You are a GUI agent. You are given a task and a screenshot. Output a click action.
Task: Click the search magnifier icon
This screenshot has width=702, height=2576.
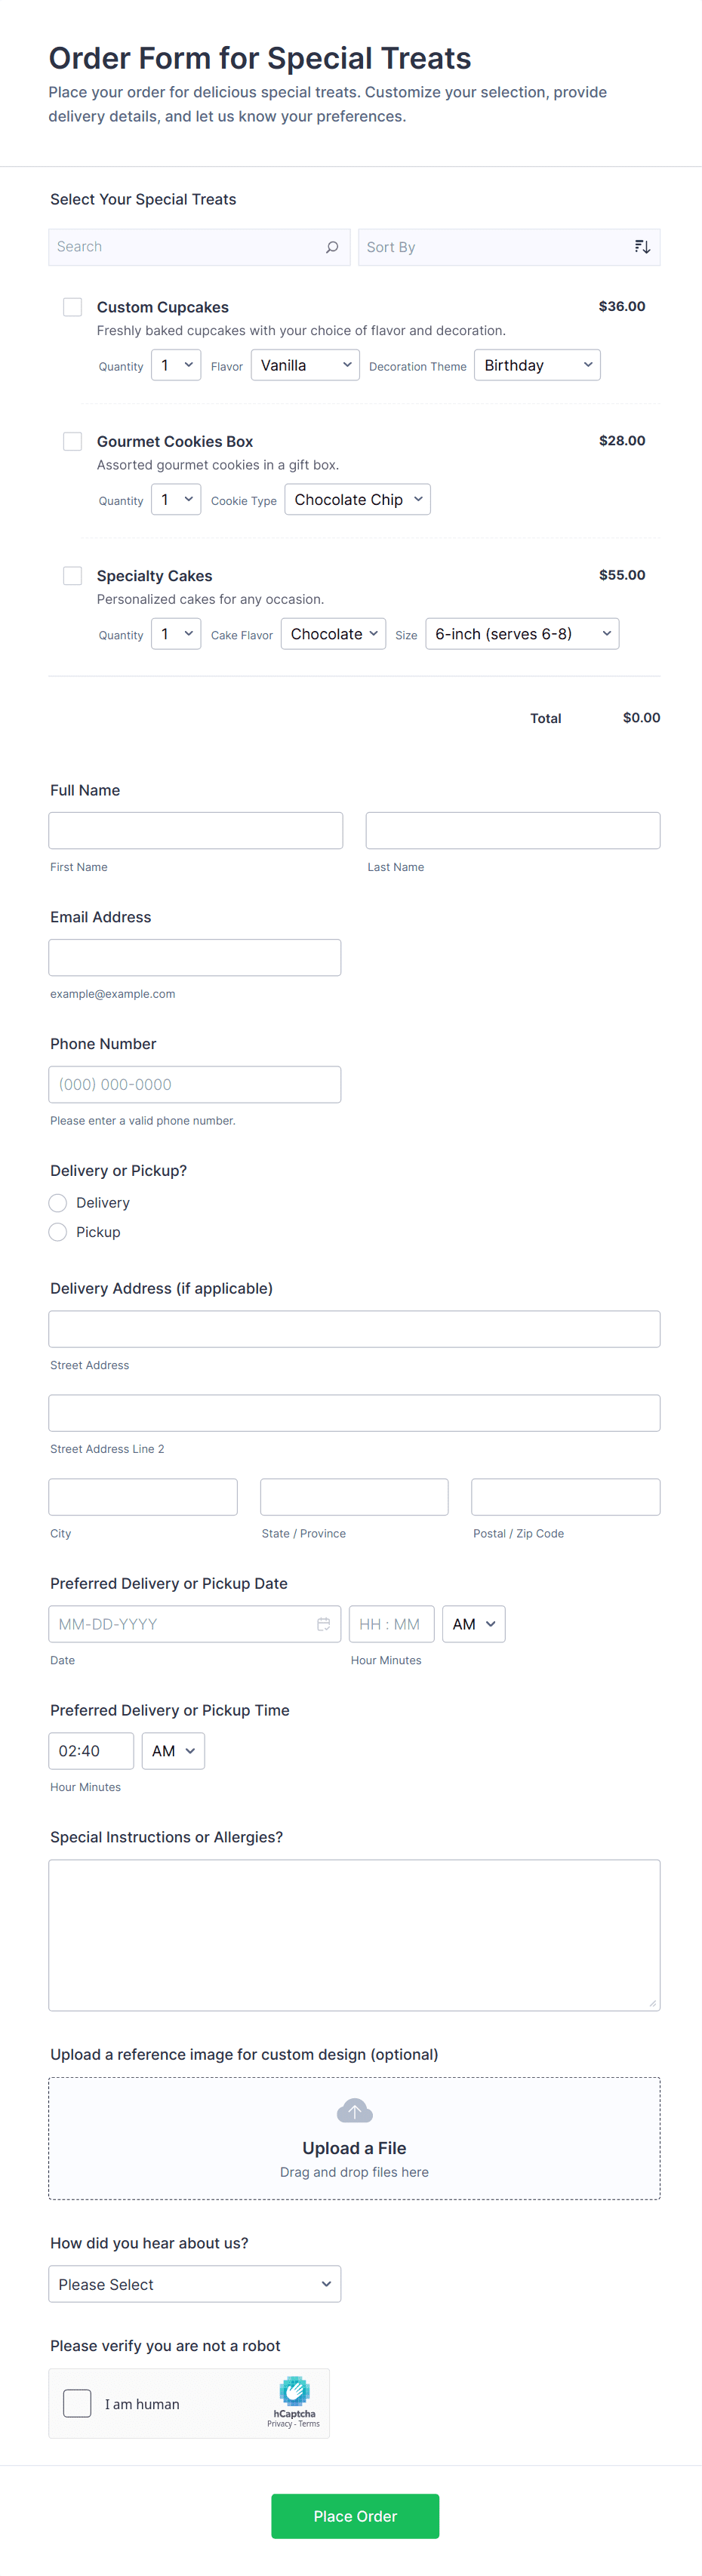point(332,247)
